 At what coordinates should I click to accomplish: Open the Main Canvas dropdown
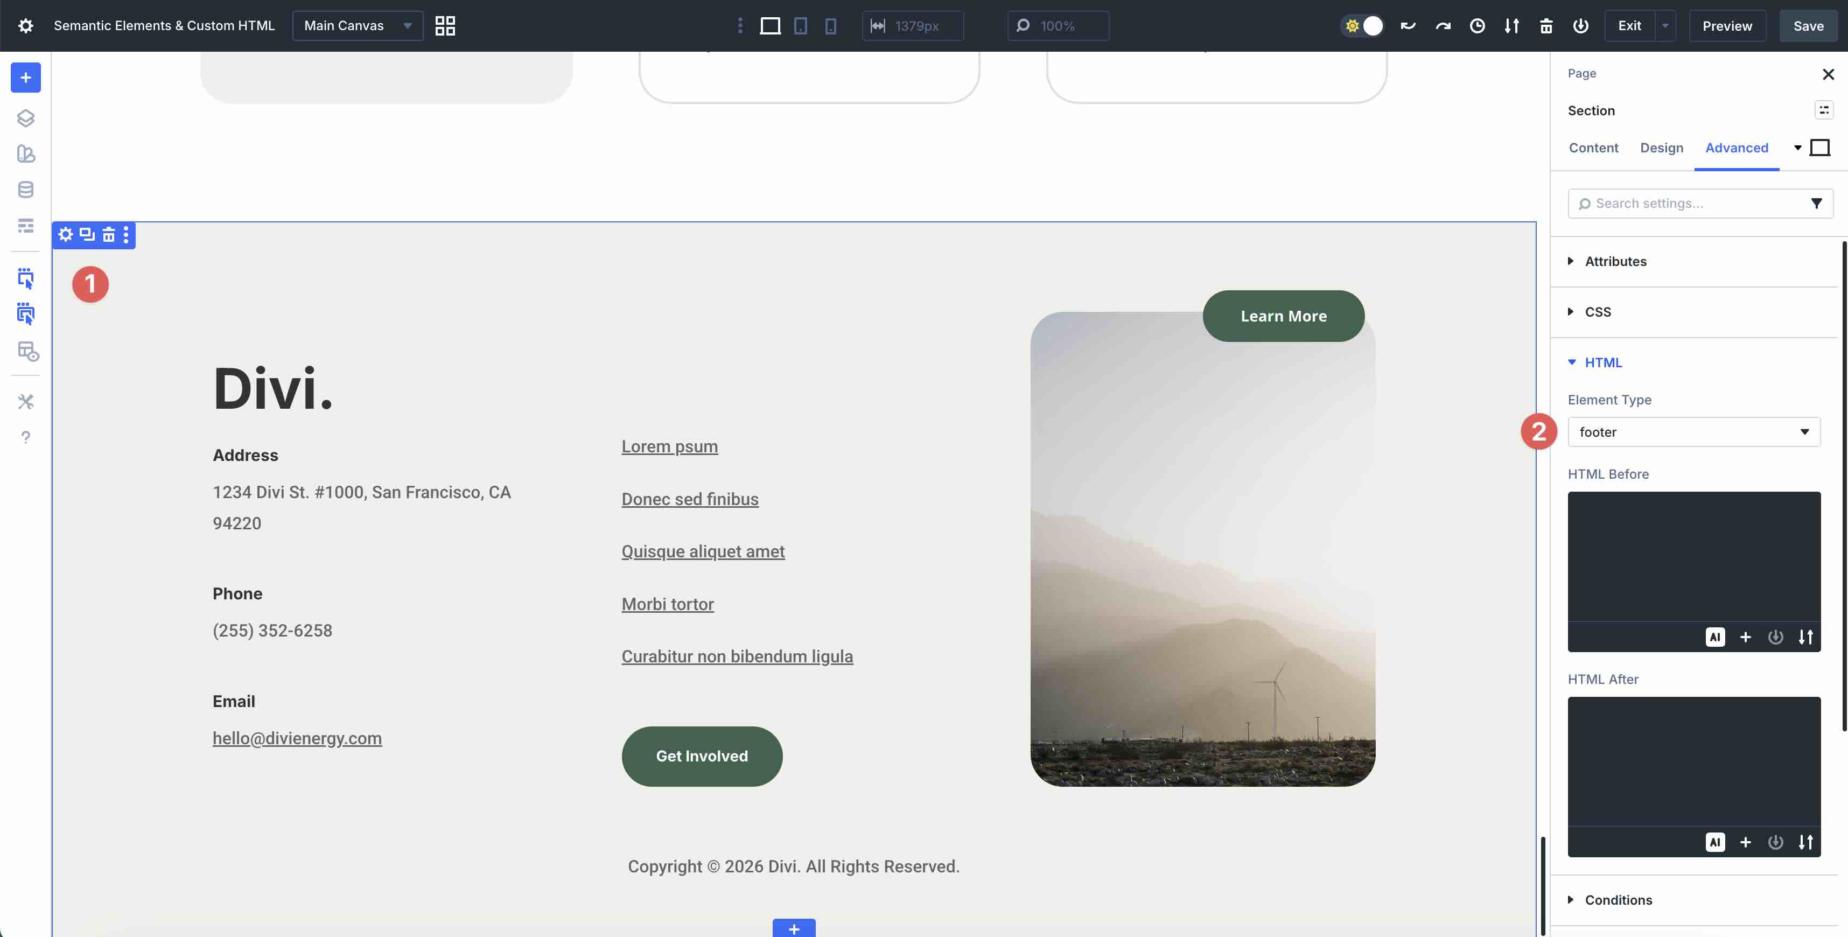tap(357, 25)
